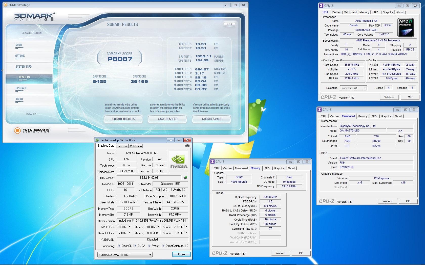Click the Core Voltage value 1.472 V
Screen dimensions: 425x265
tap(384, 34)
